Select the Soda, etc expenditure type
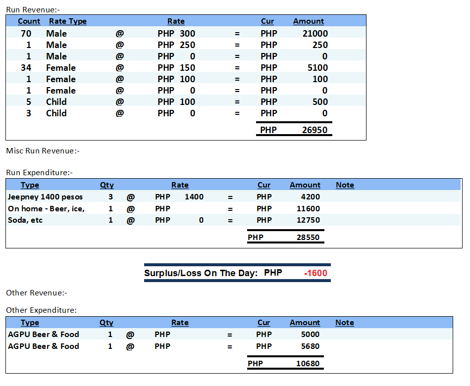 point(25,220)
